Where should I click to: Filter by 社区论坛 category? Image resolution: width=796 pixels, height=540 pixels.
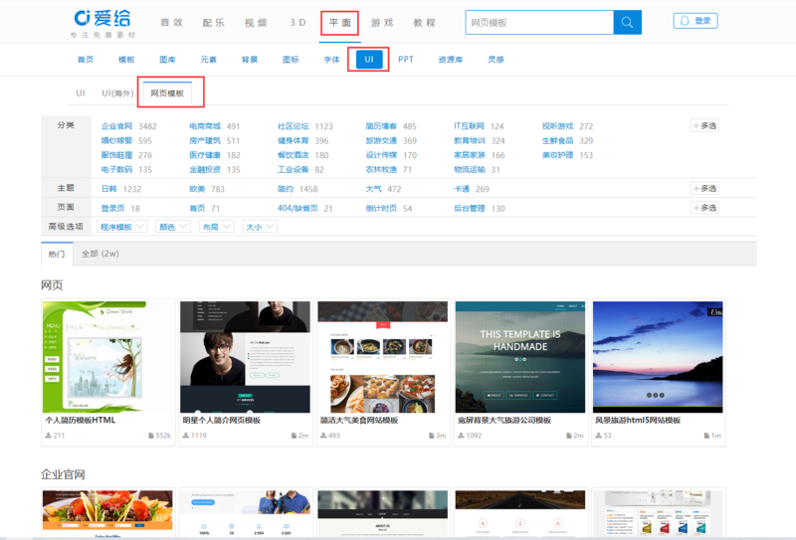tap(293, 126)
